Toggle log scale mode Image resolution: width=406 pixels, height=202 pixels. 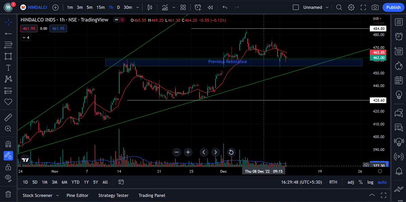pos(370,182)
